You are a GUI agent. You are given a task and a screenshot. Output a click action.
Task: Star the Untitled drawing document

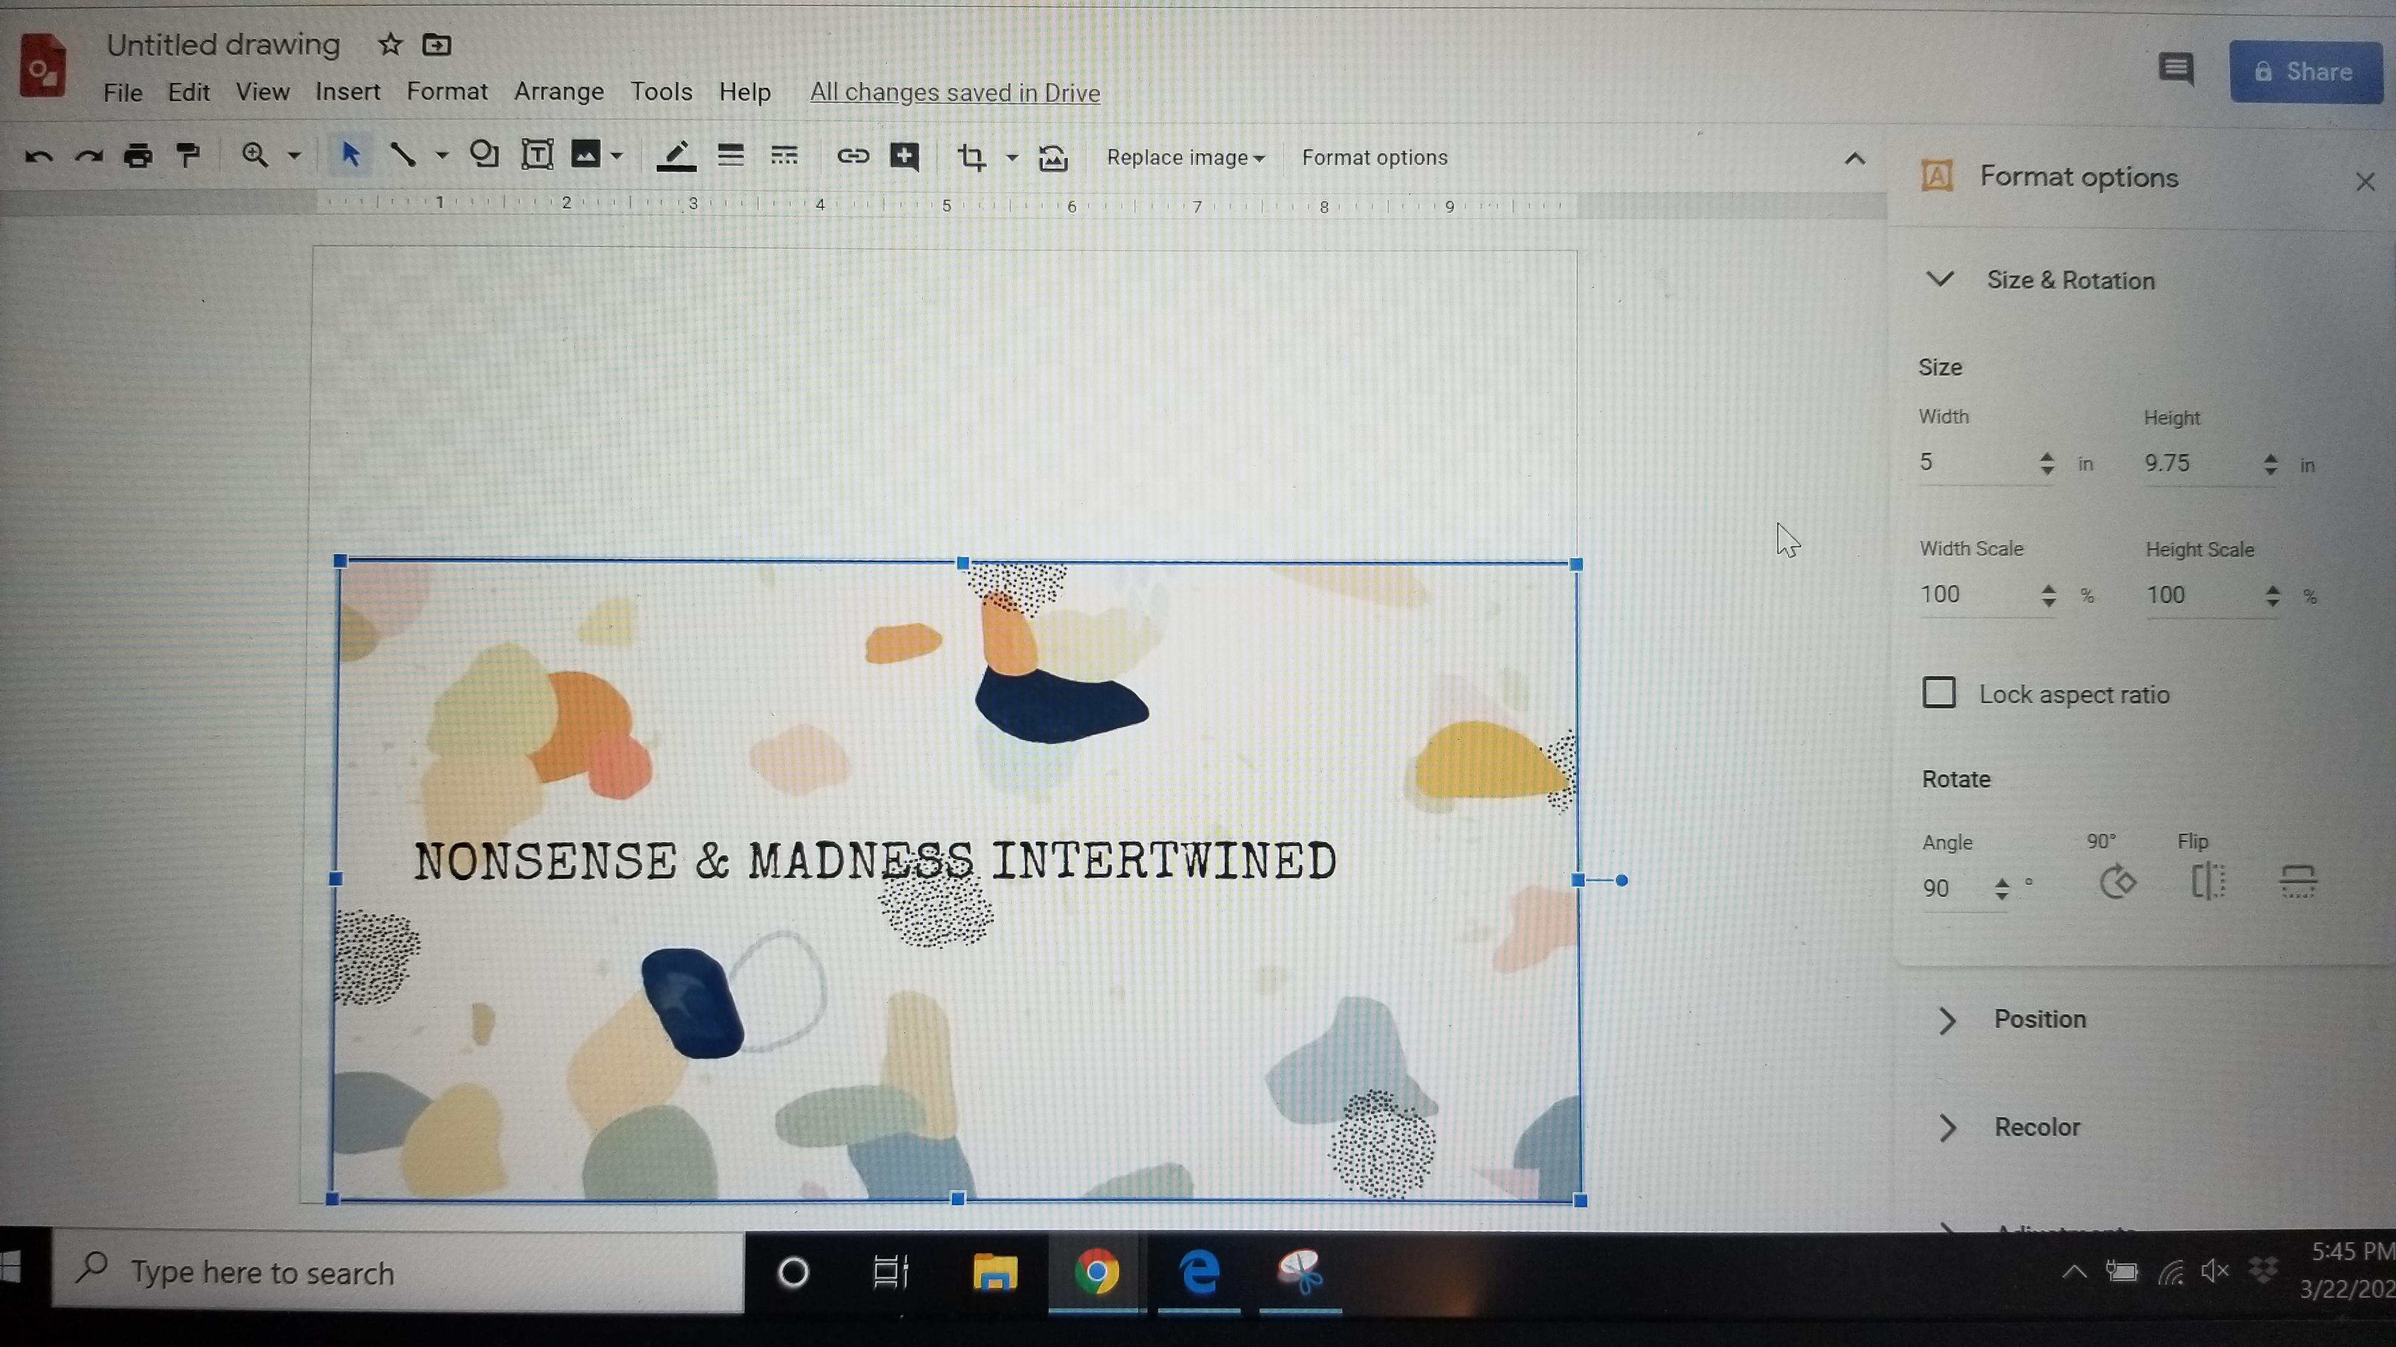click(390, 44)
